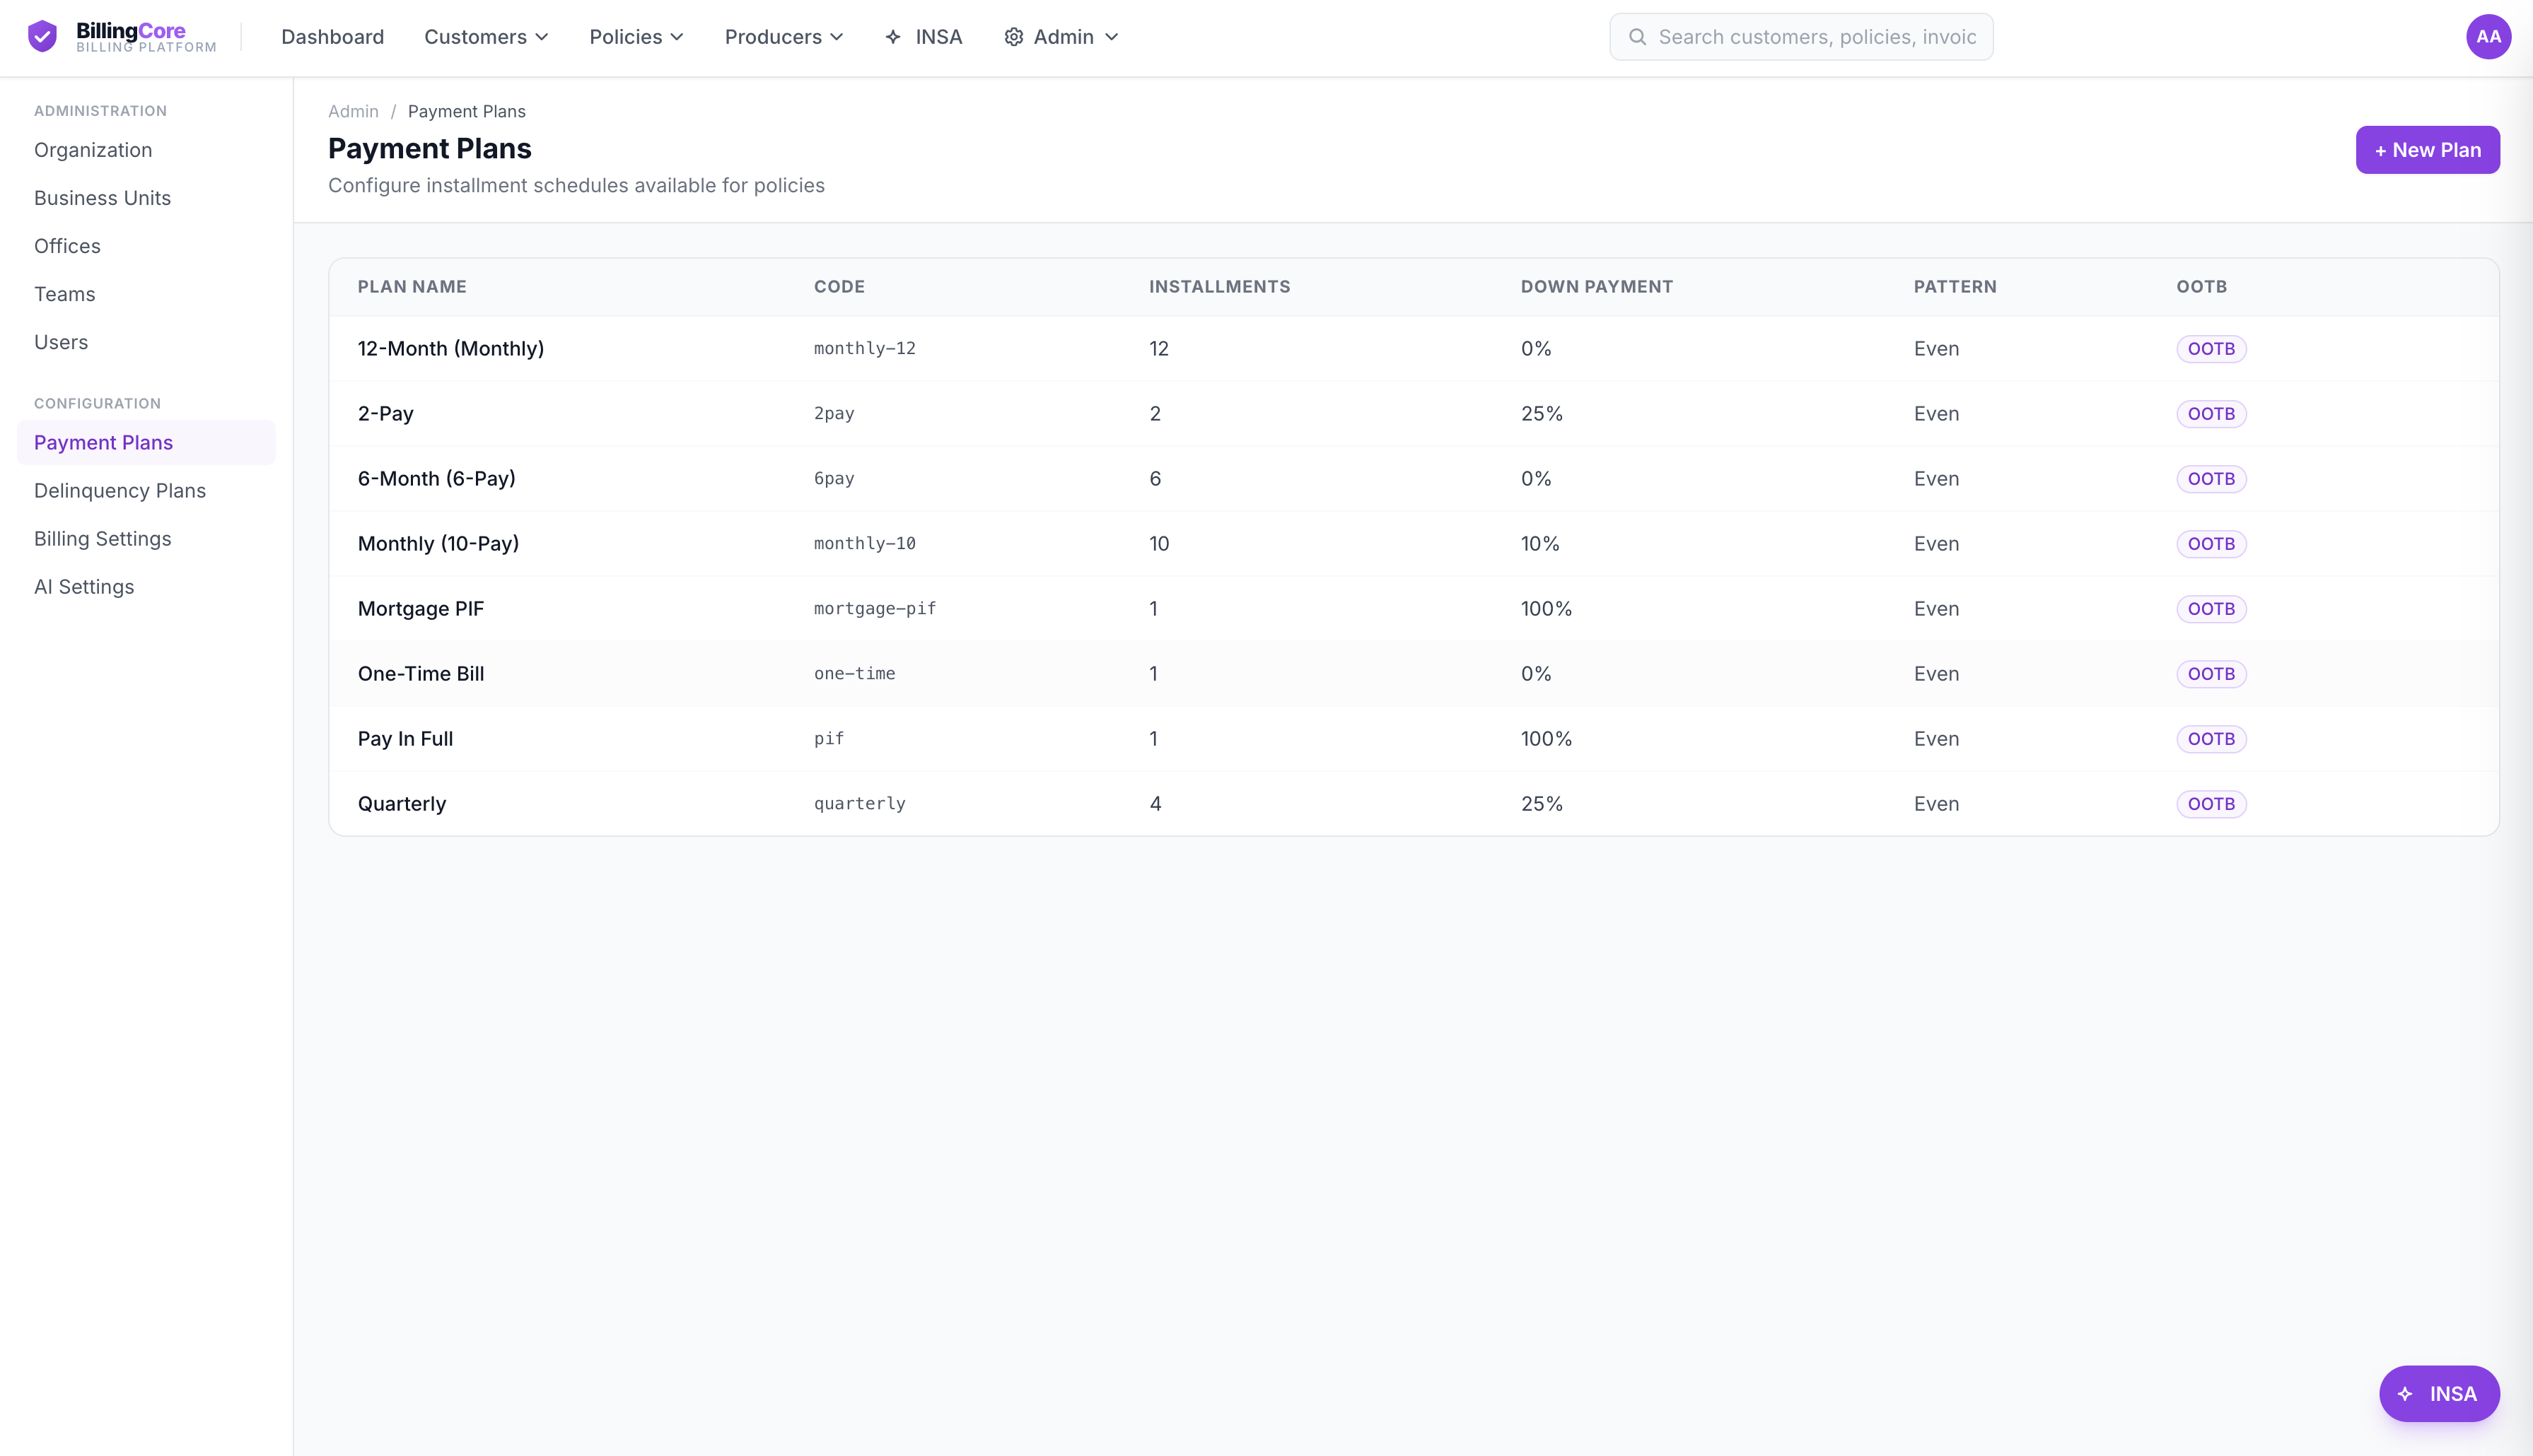Click the quarterly code cell
The height and width of the screenshot is (1456, 2533).
click(859, 803)
